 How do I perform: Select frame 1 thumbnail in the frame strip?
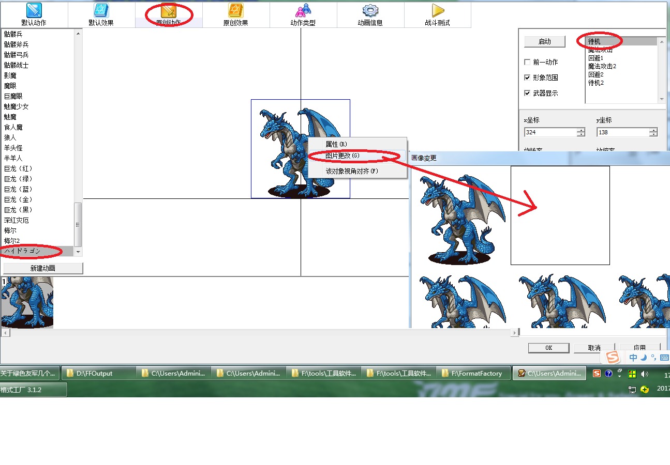pos(27,302)
